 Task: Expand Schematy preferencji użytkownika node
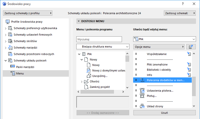[x=5, y=28]
